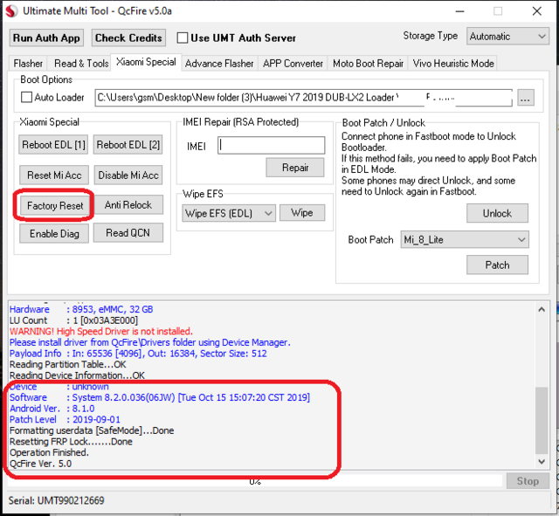The image size is (559, 516).
Task: Close the QcFire window
Action: point(537,11)
